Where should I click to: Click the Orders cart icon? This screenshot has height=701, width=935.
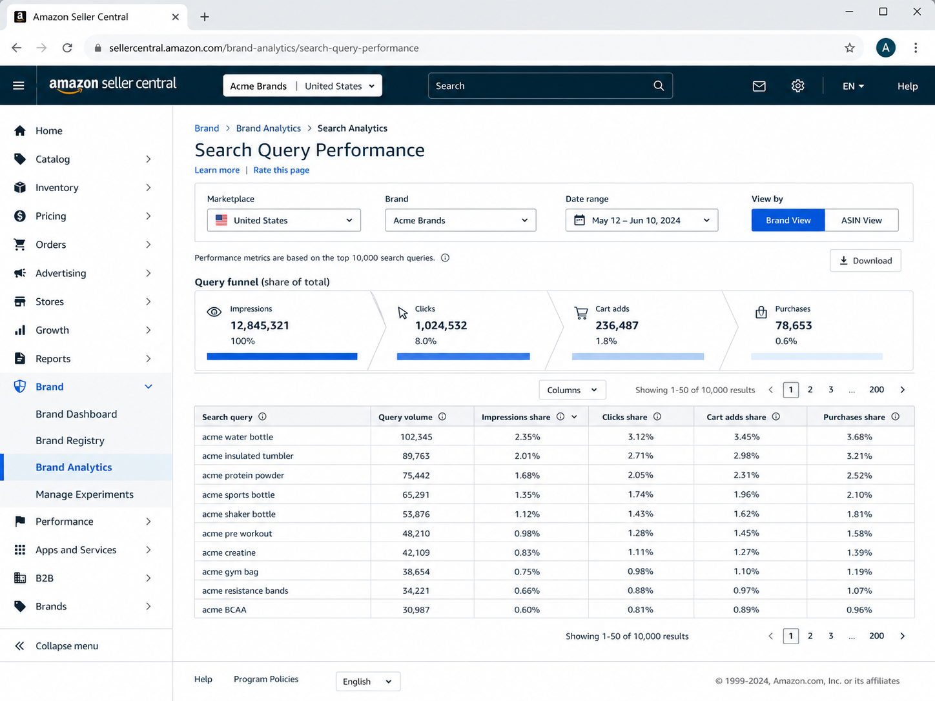coord(20,245)
